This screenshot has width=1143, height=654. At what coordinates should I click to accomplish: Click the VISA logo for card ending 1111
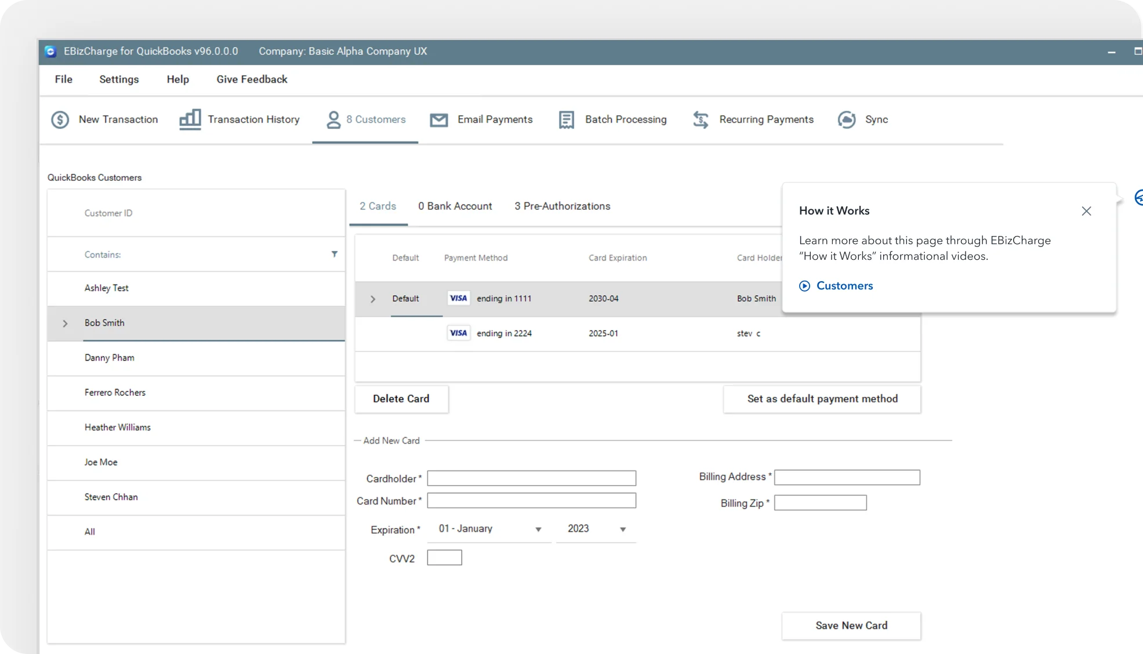(x=458, y=298)
